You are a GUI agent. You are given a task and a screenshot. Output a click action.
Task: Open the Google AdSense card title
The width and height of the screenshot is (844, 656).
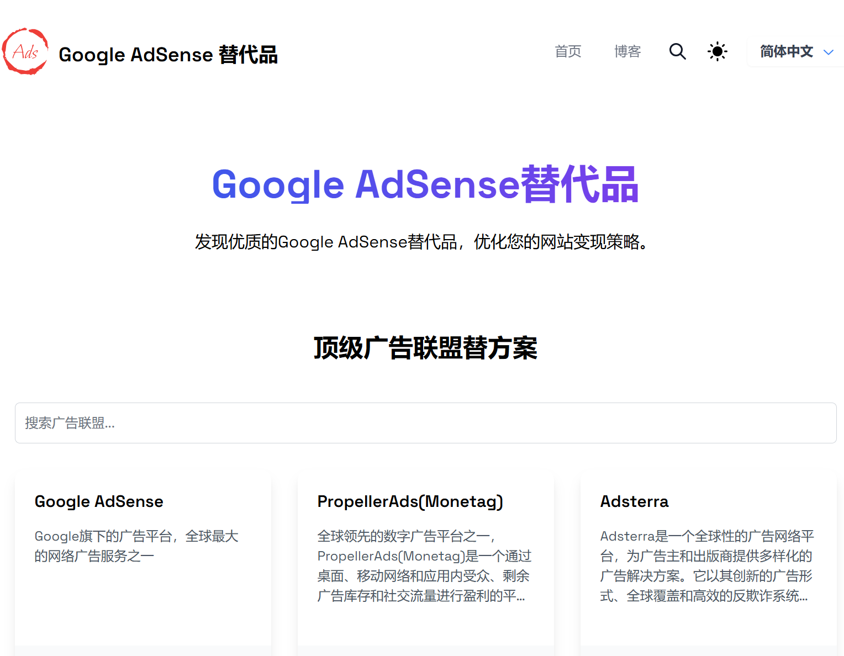(x=99, y=501)
